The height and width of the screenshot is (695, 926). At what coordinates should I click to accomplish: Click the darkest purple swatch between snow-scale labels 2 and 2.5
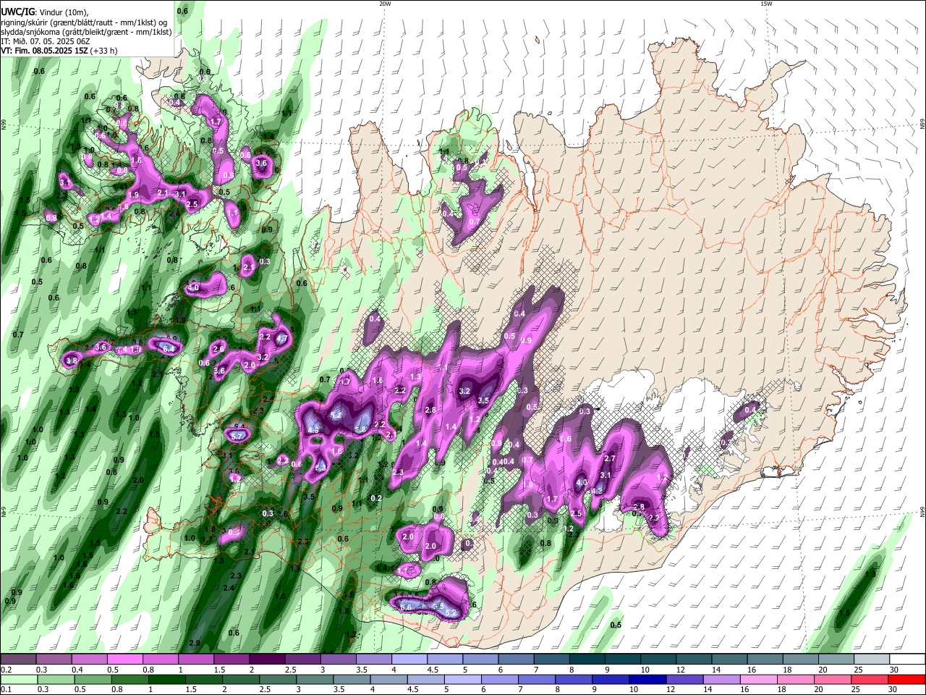pyautogui.click(x=267, y=660)
